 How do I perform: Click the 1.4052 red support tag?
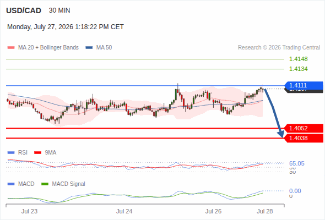(x=304, y=128)
